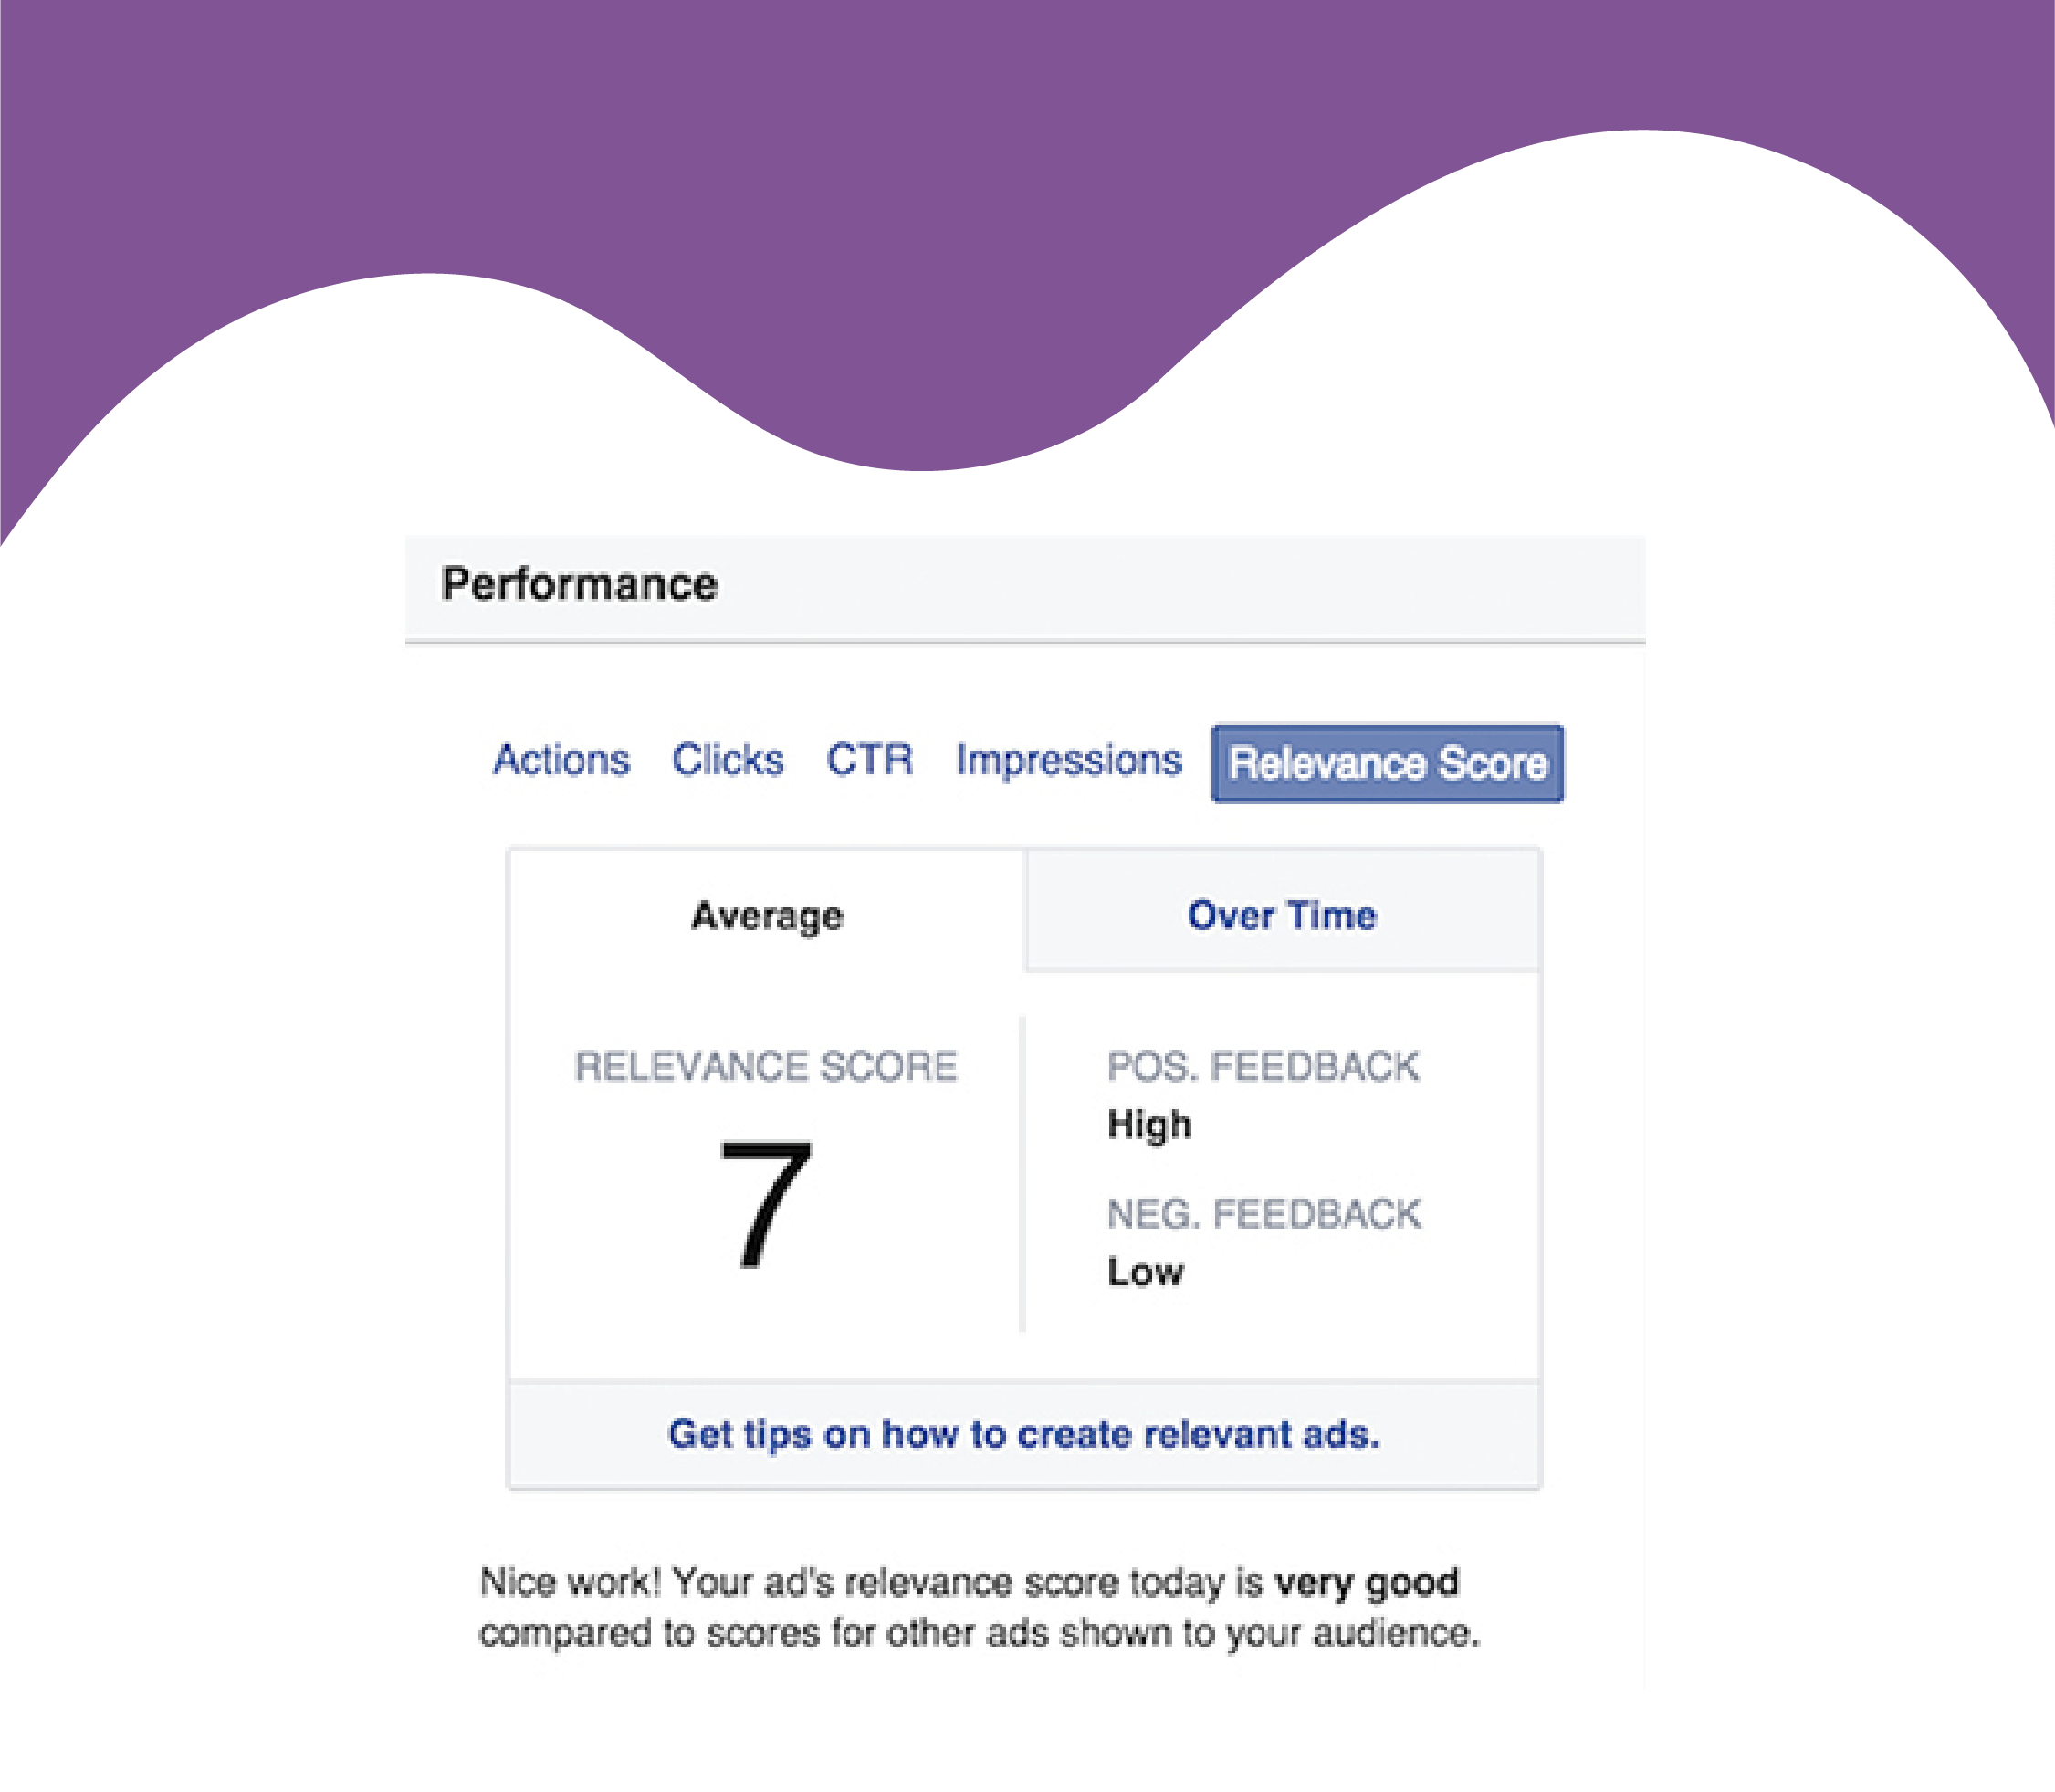The height and width of the screenshot is (1792, 2055).
Task: Click the POS. FEEDBACK label
Action: coord(1262,1067)
